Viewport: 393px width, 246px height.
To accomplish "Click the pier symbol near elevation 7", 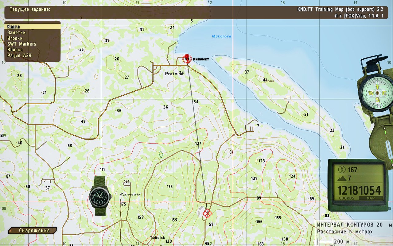I will click(250, 128).
